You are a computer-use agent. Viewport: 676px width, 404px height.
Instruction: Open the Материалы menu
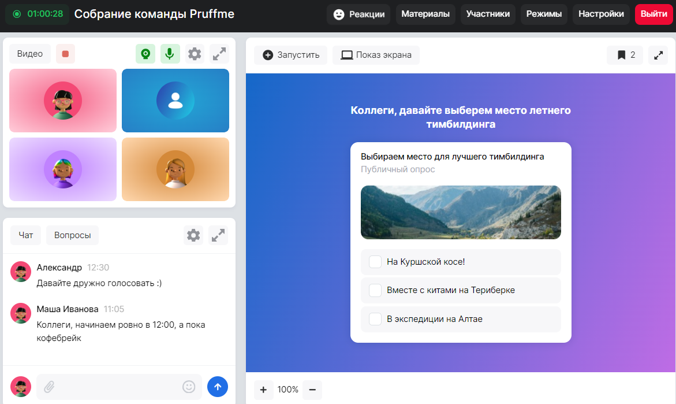coord(425,14)
